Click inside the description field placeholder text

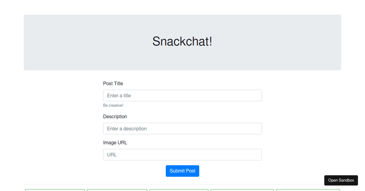(126, 128)
